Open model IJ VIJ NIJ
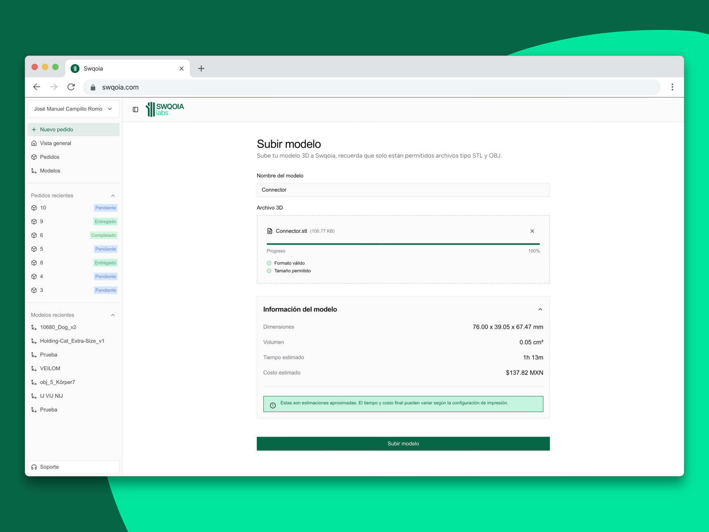 coord(73,396)
